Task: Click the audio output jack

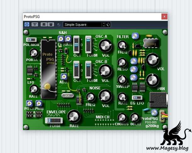Action: (159, 100)
